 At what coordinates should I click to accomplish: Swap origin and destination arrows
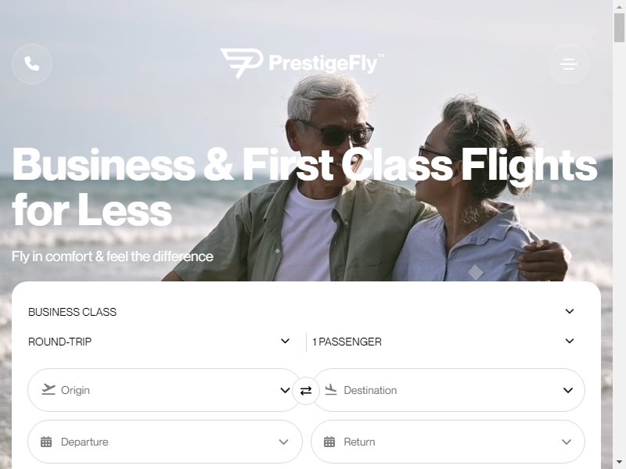[306, 390]
